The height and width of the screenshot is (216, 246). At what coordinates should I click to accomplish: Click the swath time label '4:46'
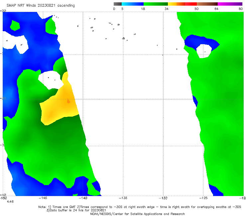10,202
